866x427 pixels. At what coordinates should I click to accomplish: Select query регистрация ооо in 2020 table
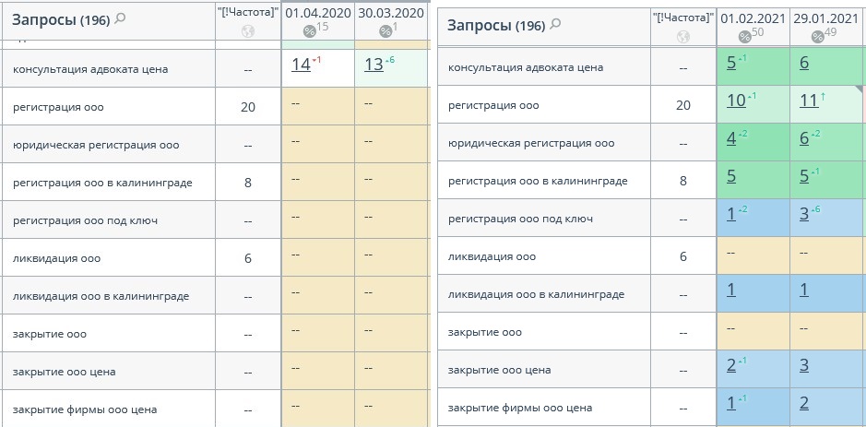[x=58, y=107]
